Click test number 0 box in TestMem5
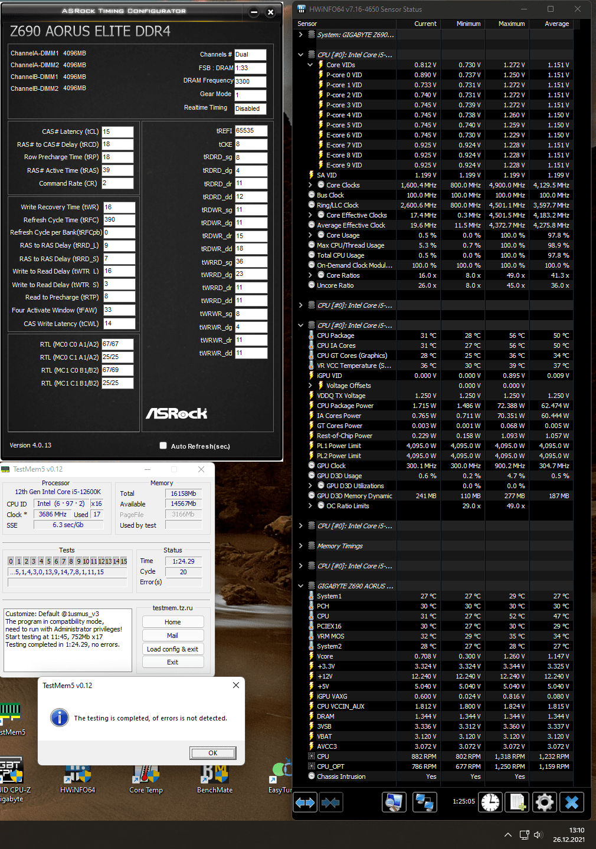Image resolution: width=596 pixels, height=849 pixels. point(11,561)
